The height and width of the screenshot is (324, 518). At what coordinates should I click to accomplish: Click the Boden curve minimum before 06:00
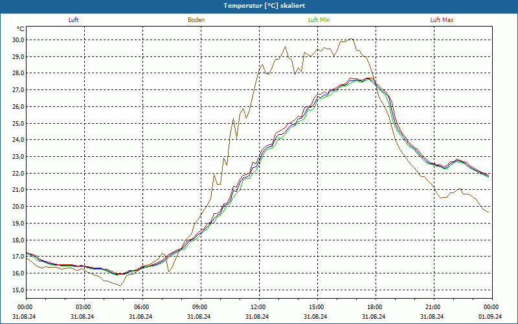point(120,286)
